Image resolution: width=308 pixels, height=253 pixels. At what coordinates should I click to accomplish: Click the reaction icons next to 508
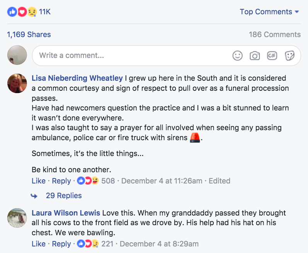tap(88, 180)
